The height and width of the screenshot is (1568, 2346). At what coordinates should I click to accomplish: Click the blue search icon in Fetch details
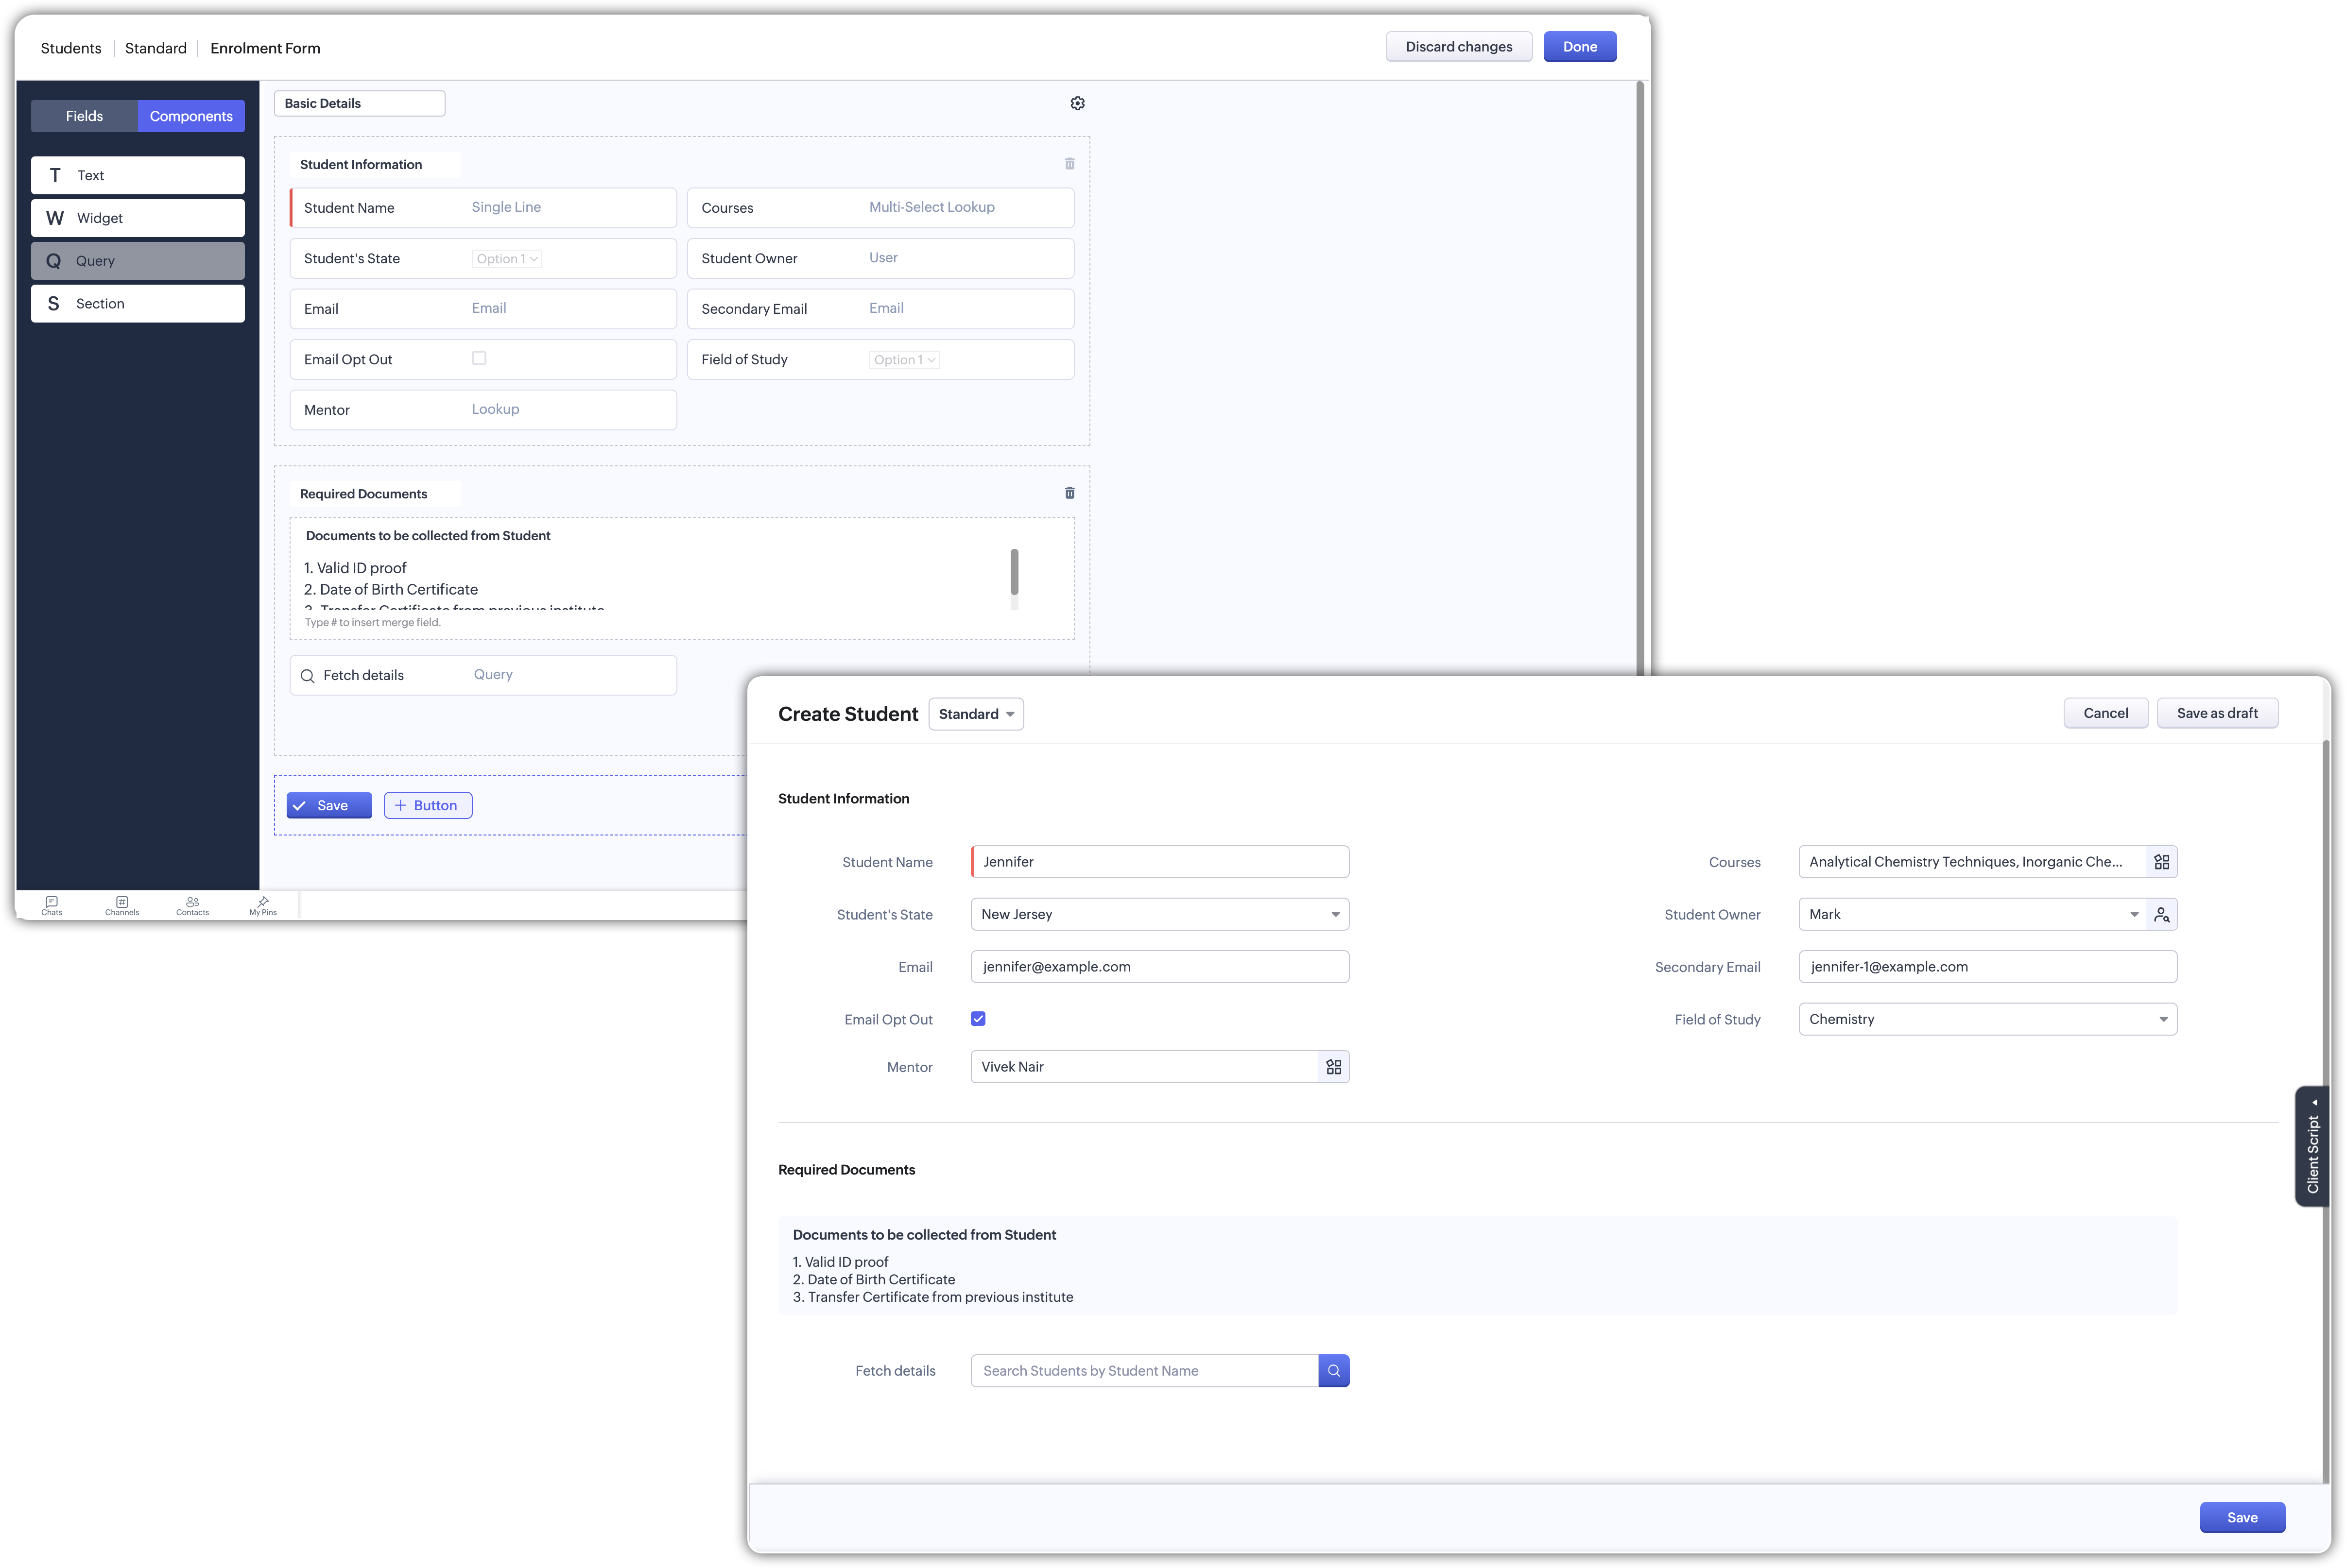coord(1333,1371)
